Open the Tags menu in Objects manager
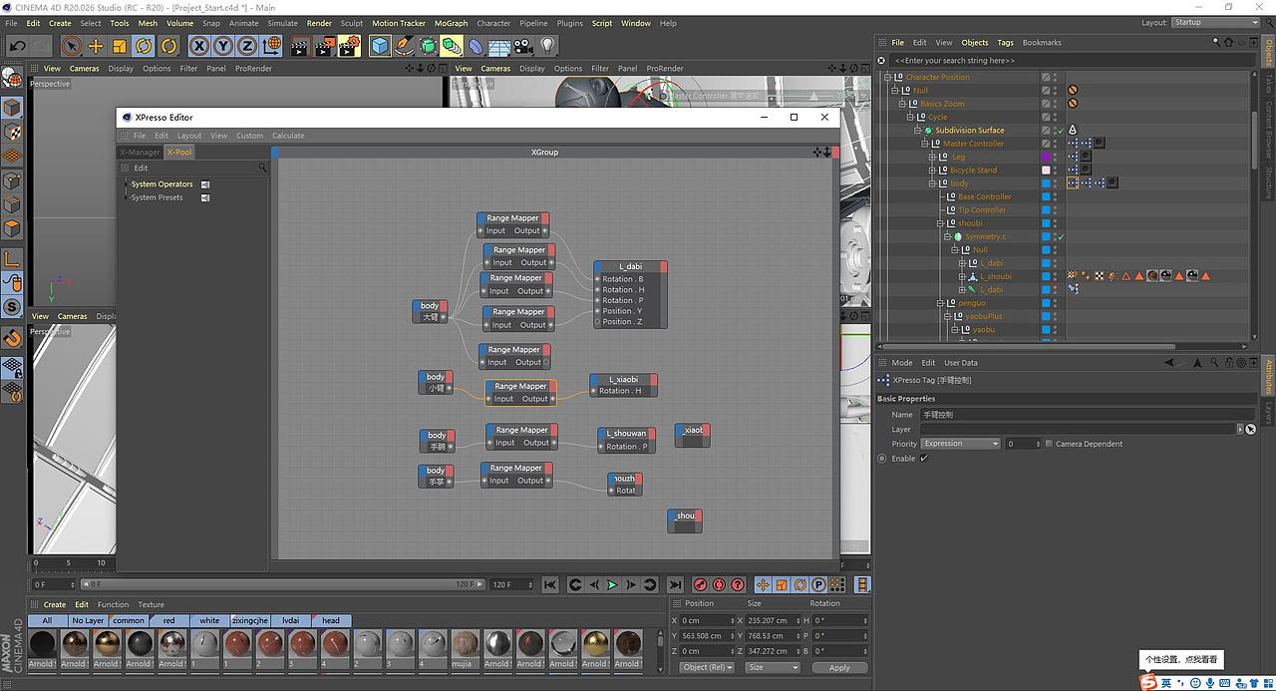The image size is (1276, 691). 1005,43
